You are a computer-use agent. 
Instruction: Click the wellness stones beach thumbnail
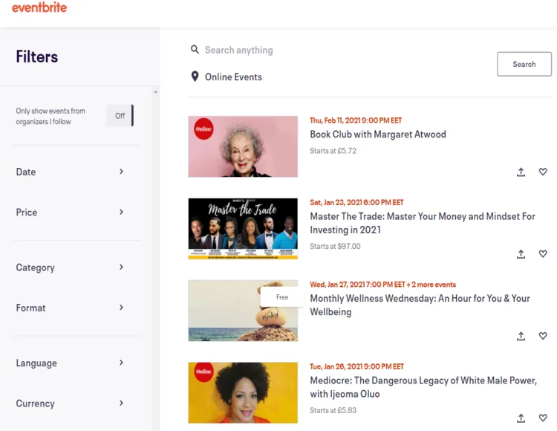(x=243, y=311)
